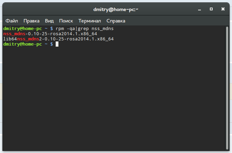Maximize the terminal window

pos(211,9)
